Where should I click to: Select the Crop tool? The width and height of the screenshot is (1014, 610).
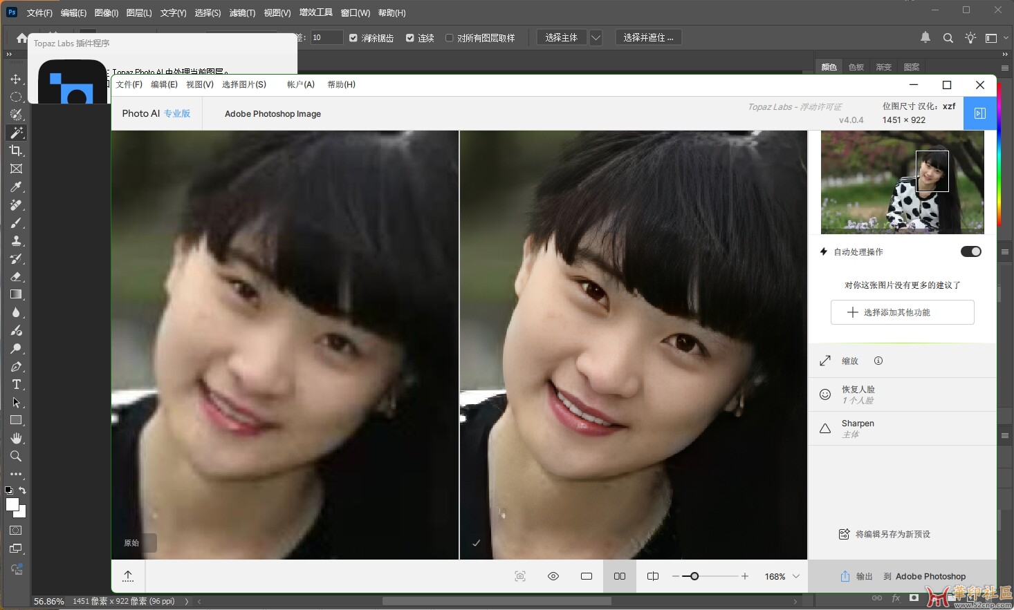pos(16,151)
